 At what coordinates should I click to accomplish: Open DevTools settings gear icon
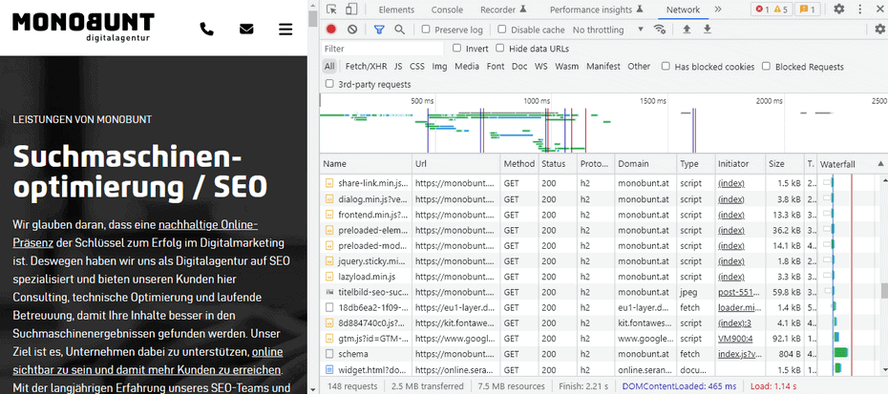click(x=839, y=9)
